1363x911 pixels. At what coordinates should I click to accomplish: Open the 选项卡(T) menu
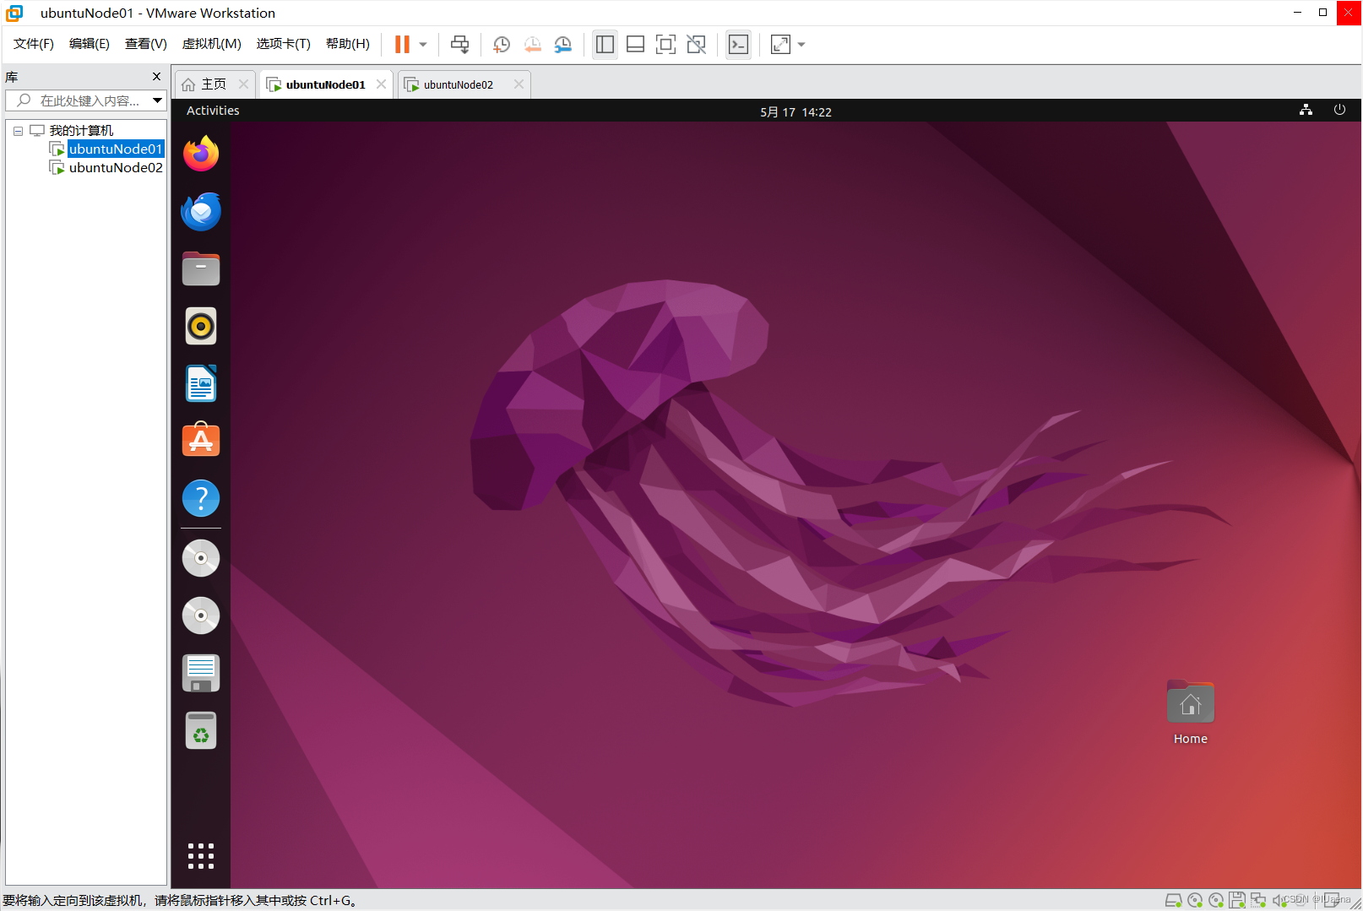pos(284,44)
